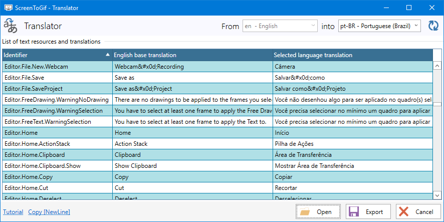
Task: Click the vertical scrollbar thumb
Action: click(437, 104)
